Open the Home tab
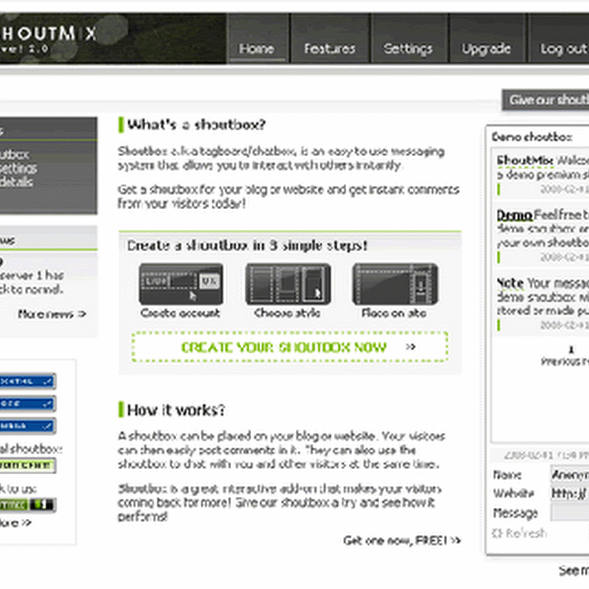This screenshot has height=589, width=589. (x=257, y=38)
